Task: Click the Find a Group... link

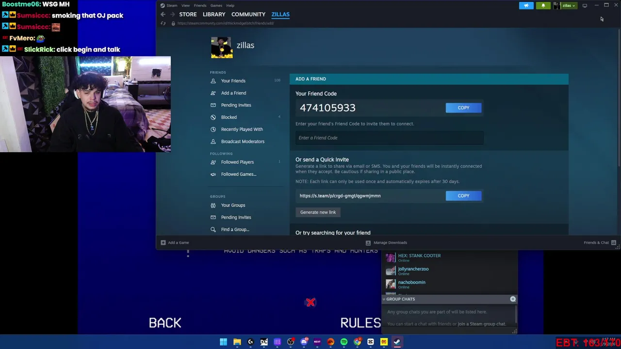Action: [x=235, y=229]
